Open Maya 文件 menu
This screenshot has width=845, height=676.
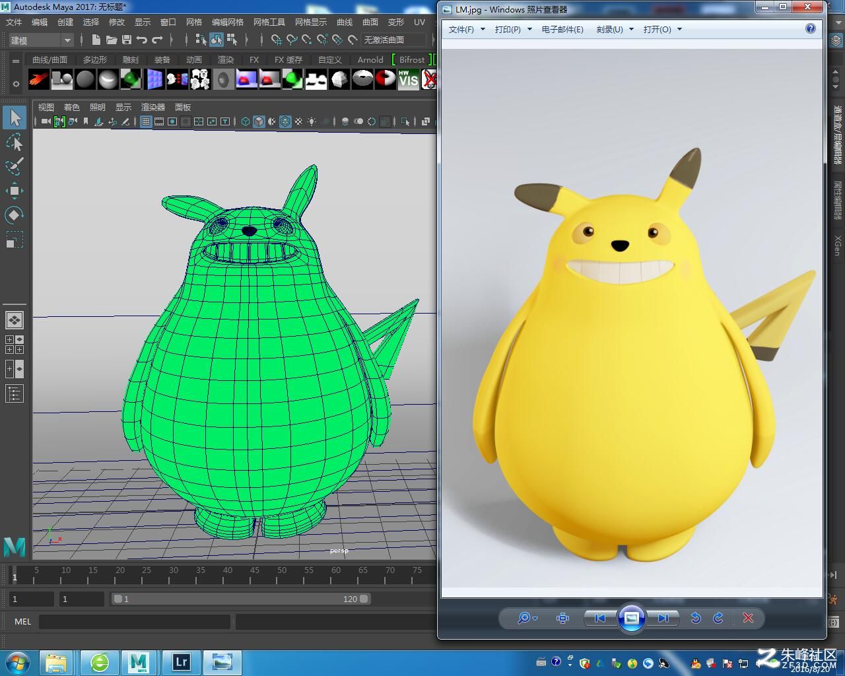pos(14,22)
